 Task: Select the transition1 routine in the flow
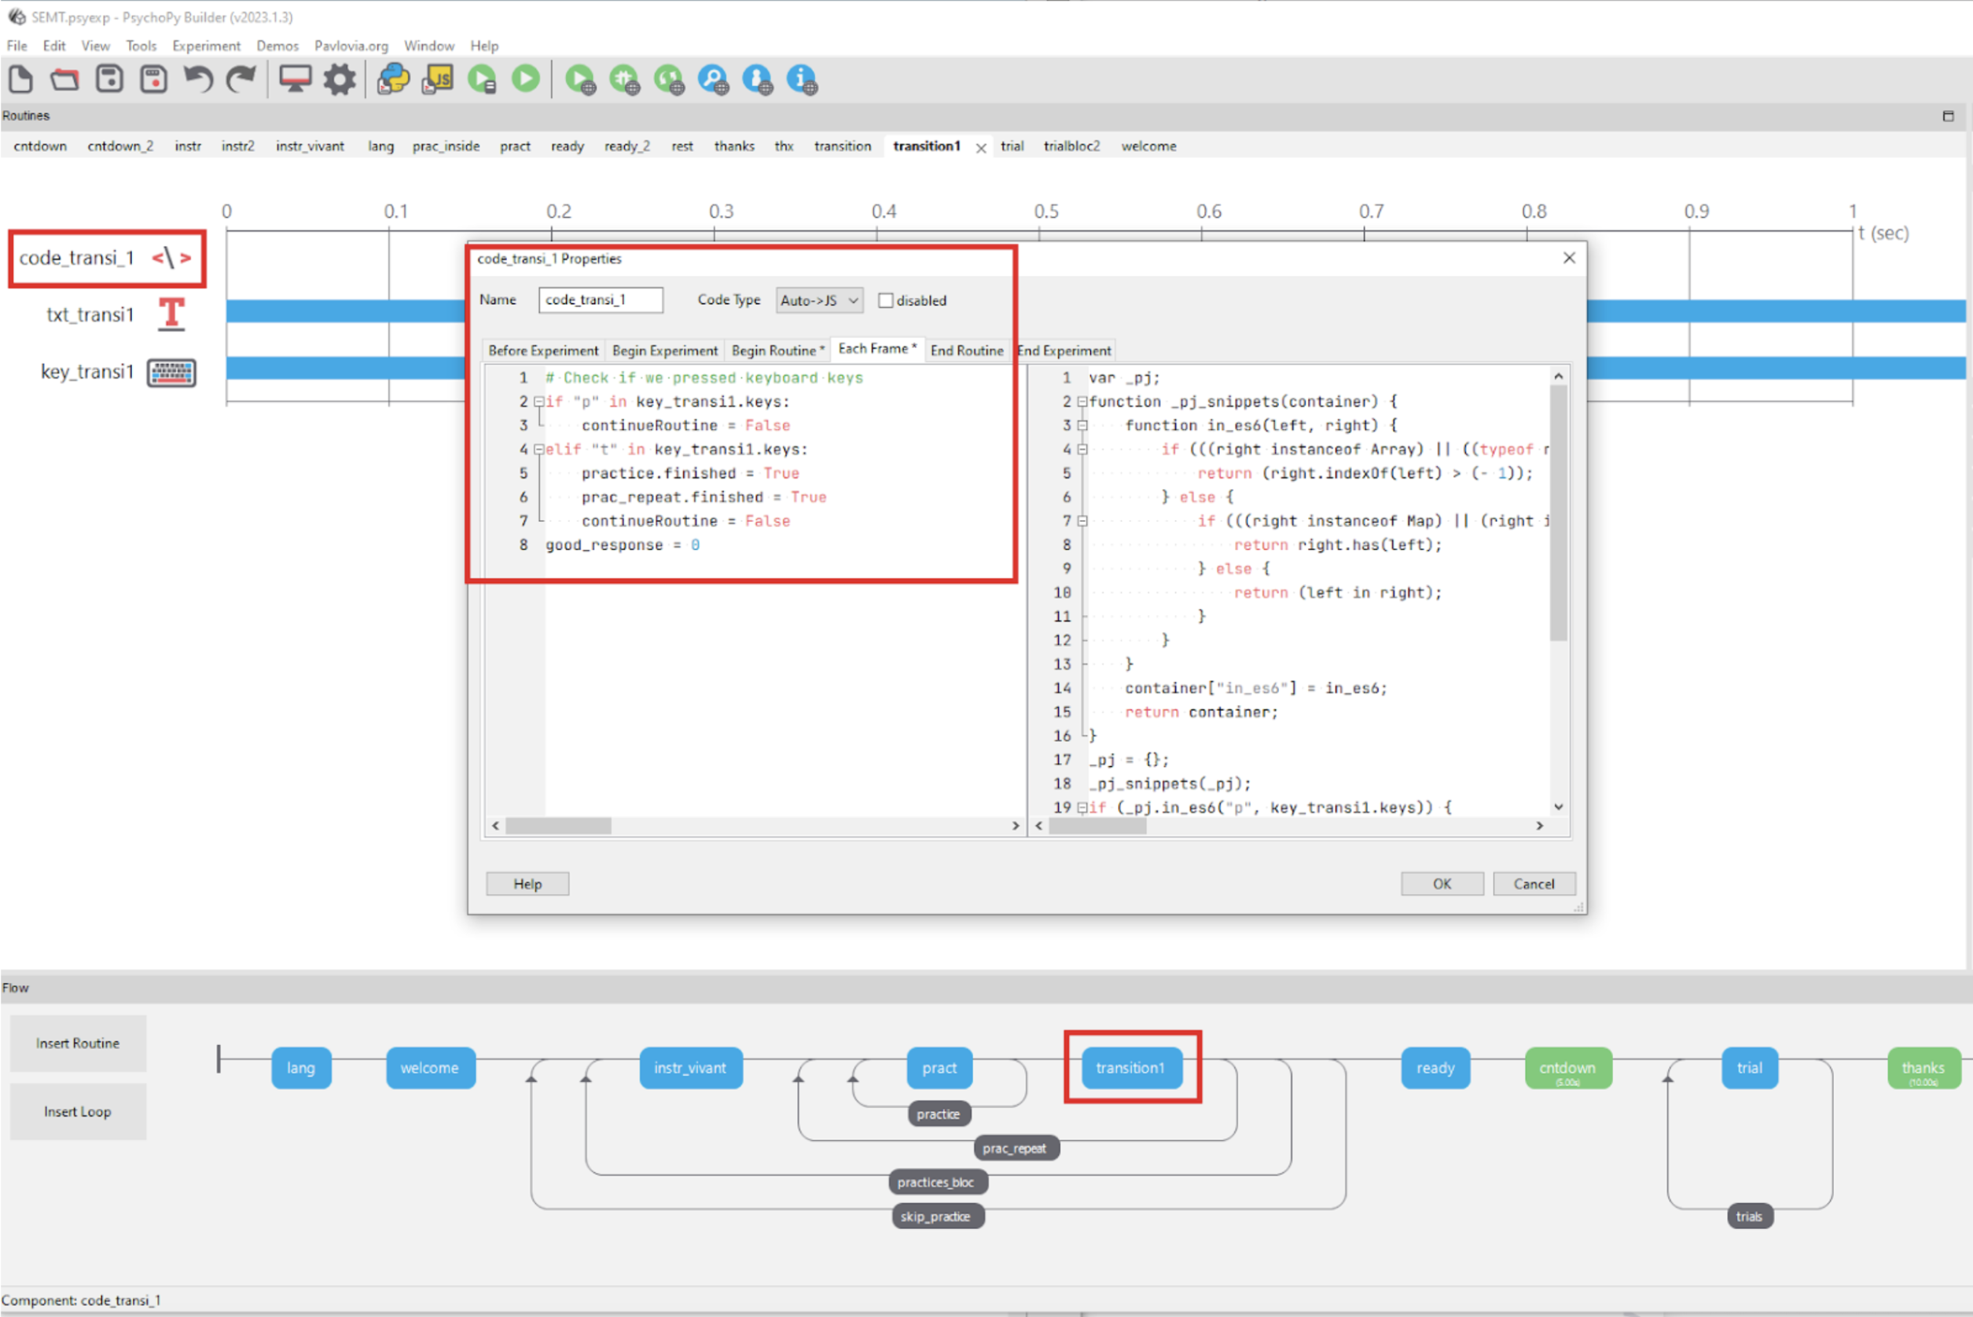point(1130,1068)
